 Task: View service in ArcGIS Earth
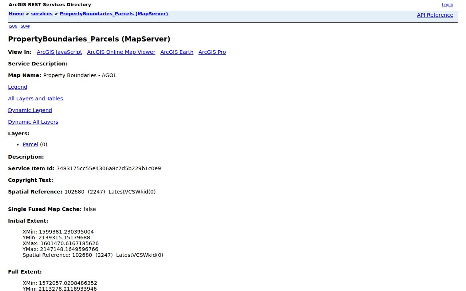click(x=177, y=52)
